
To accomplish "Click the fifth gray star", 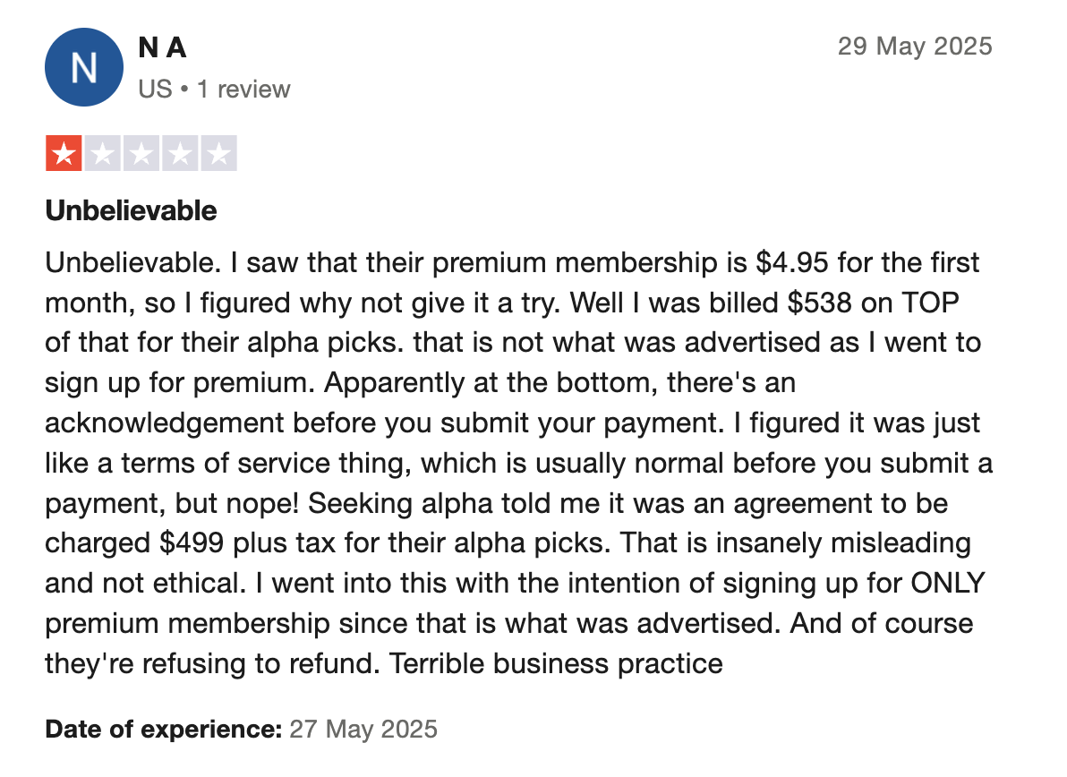I will 219,153.
